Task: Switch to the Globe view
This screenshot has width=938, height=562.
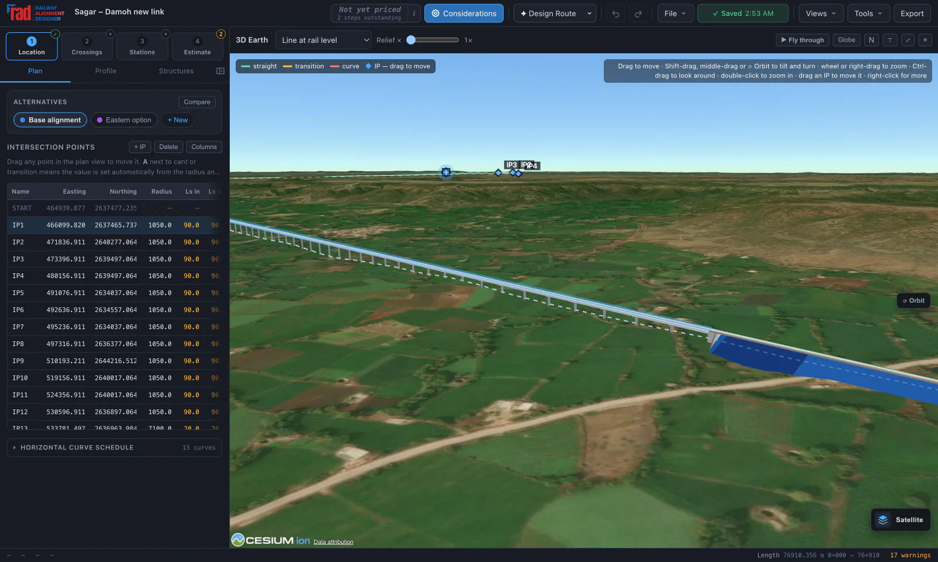Action: pos(846,40)
